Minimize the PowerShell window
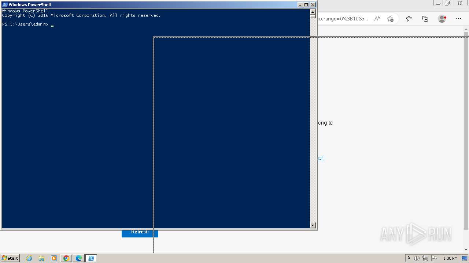The width and height of the screenshot is (469, 263). (x=300, y=5)
